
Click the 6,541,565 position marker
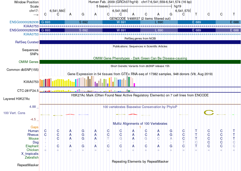point(119,11)
